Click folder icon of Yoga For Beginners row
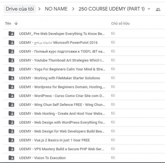165x163 pixels. pos(11,69)
